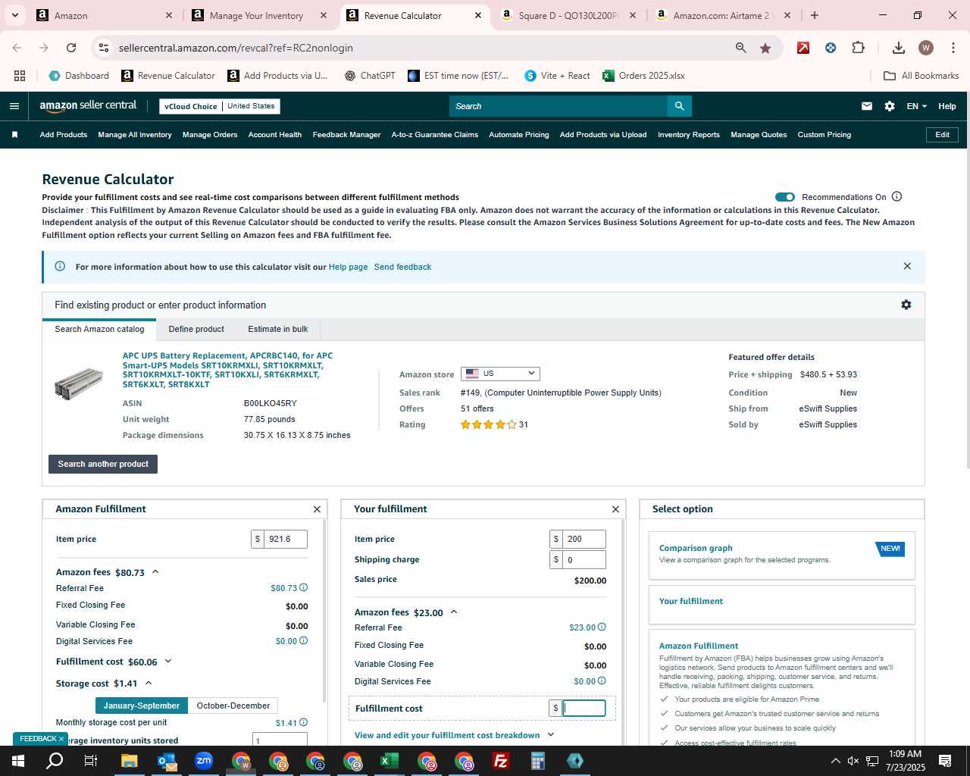Switch to the Estimate in bulk tab
970x776 pixels.
[278, 329]
